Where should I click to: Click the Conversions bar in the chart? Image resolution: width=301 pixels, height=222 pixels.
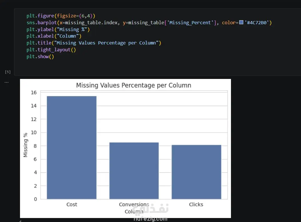[134, 171]
